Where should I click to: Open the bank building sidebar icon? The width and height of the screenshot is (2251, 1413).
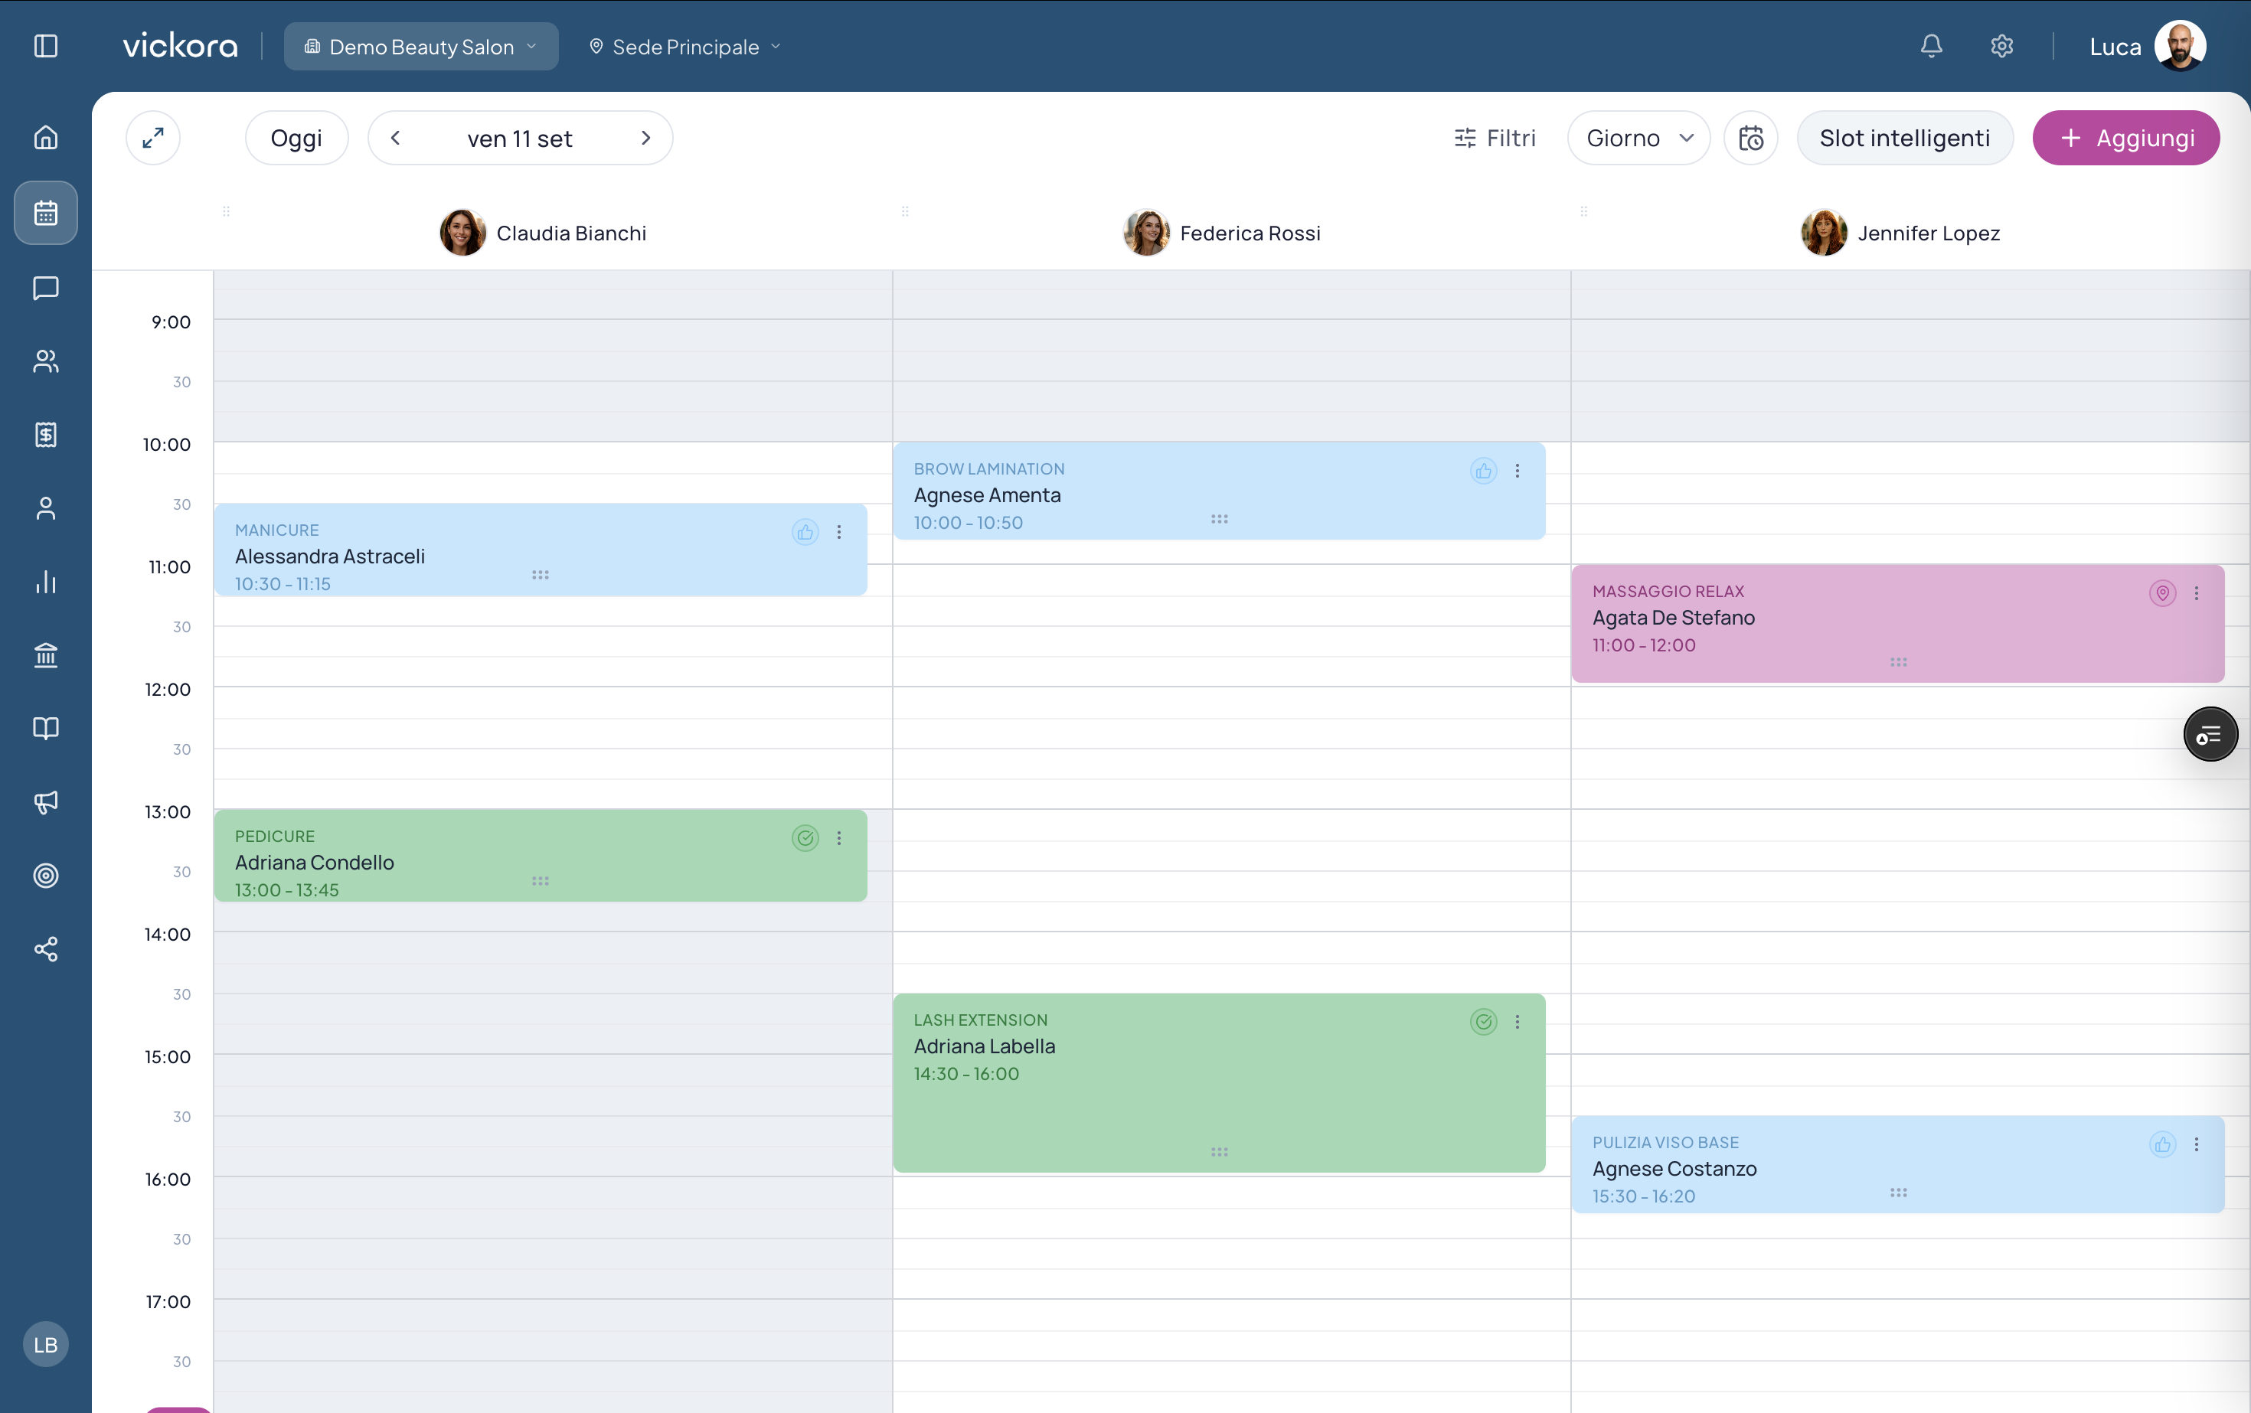tap(46, 655)
